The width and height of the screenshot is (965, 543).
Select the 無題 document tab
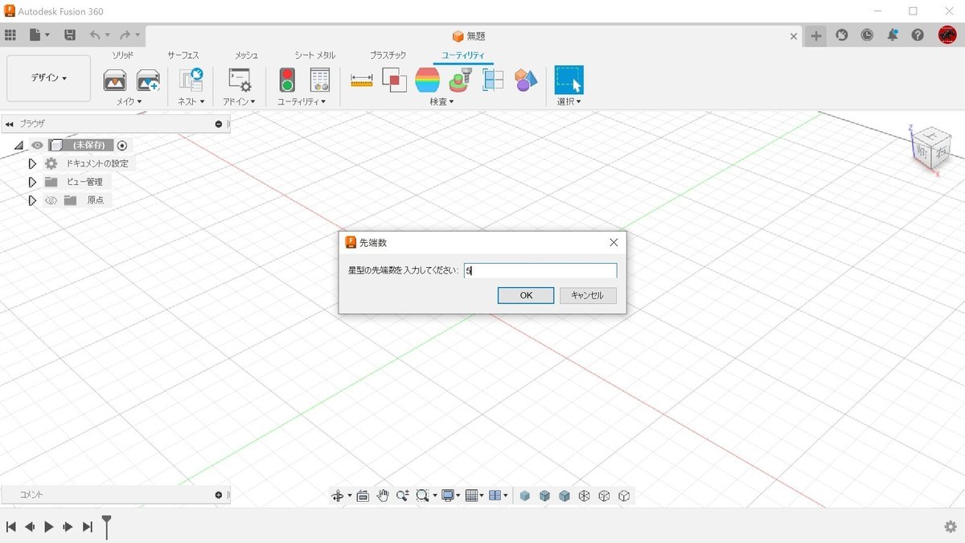469,36
